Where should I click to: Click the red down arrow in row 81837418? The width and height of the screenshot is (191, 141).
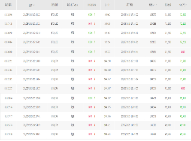94,24
